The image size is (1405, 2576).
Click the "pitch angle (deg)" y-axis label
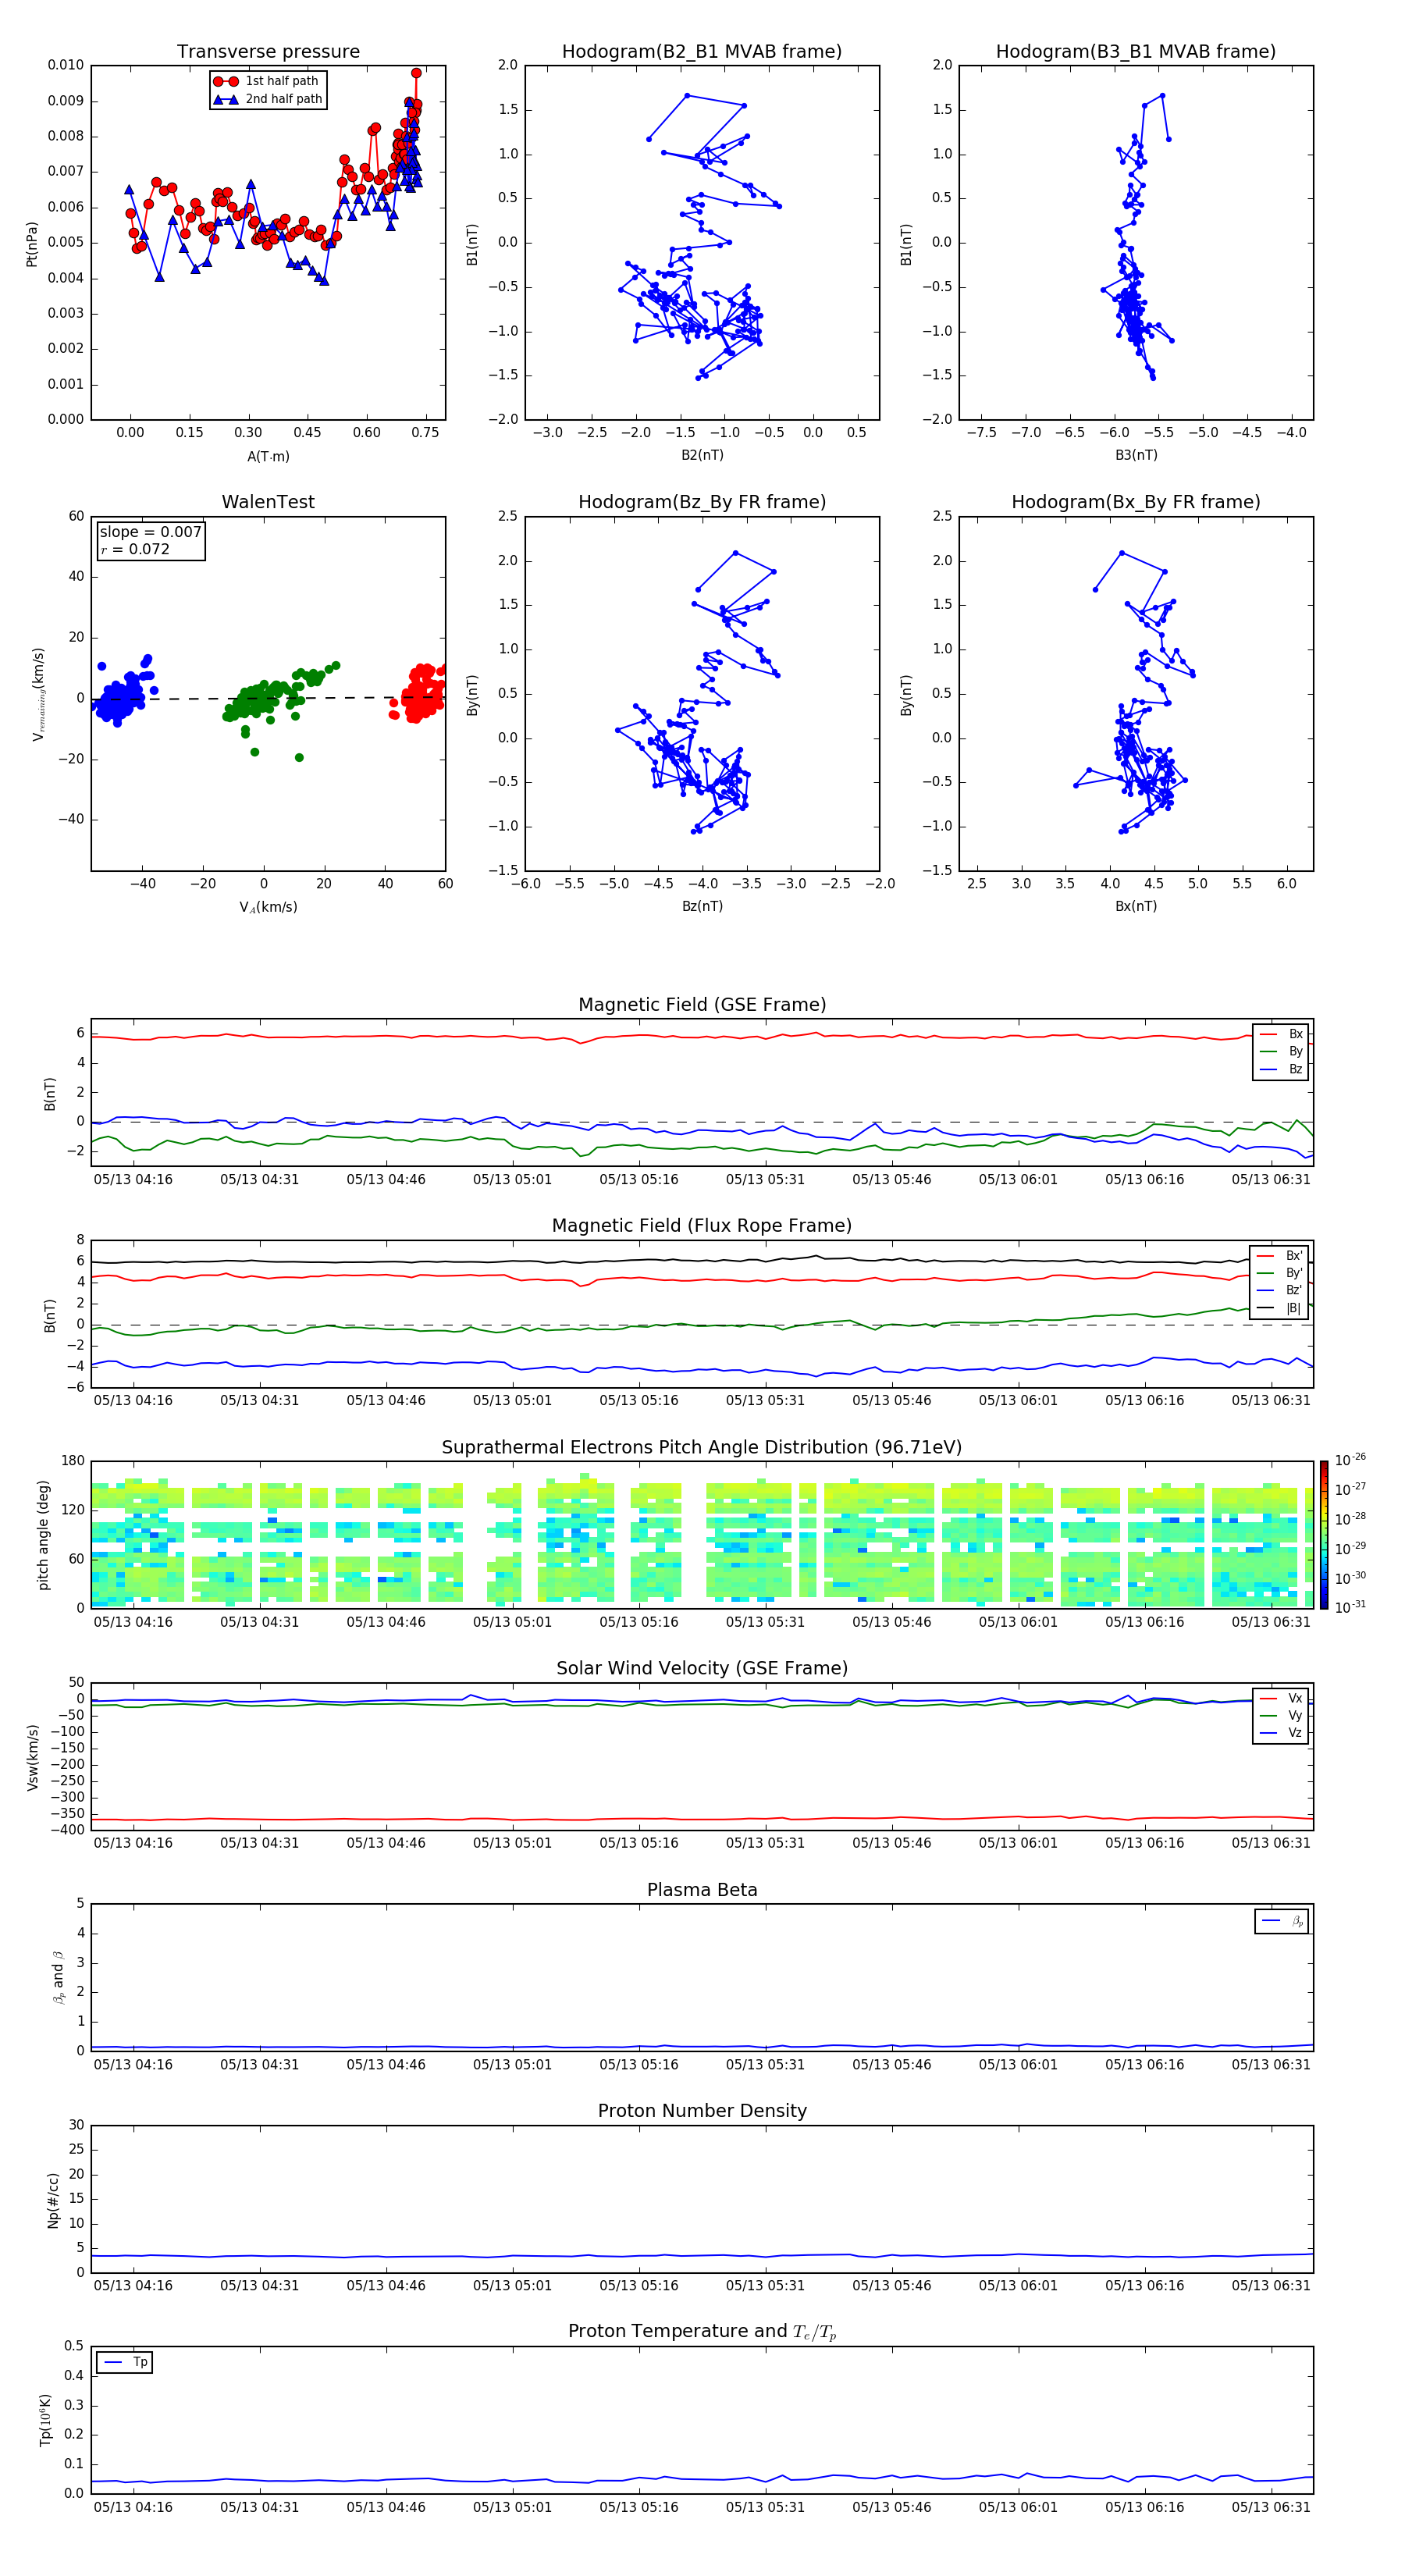(x=43, y=1535)
